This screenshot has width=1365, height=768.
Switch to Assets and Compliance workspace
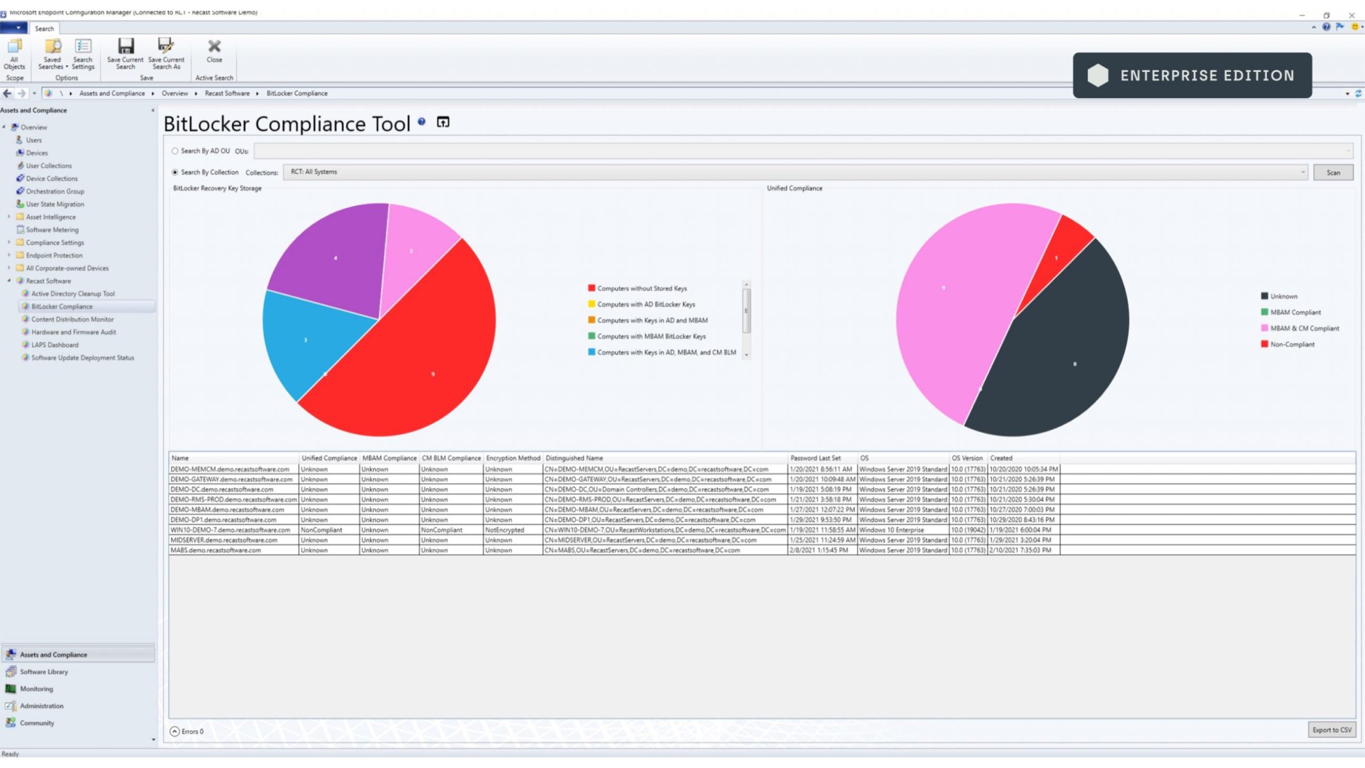point(79,655)
